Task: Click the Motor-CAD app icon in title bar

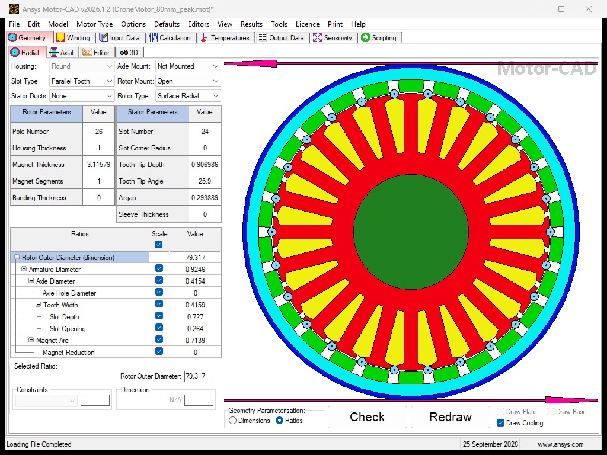Action: click(14, 8)
